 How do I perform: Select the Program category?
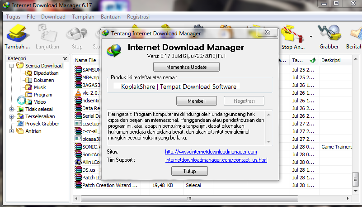tap(43, 95)
